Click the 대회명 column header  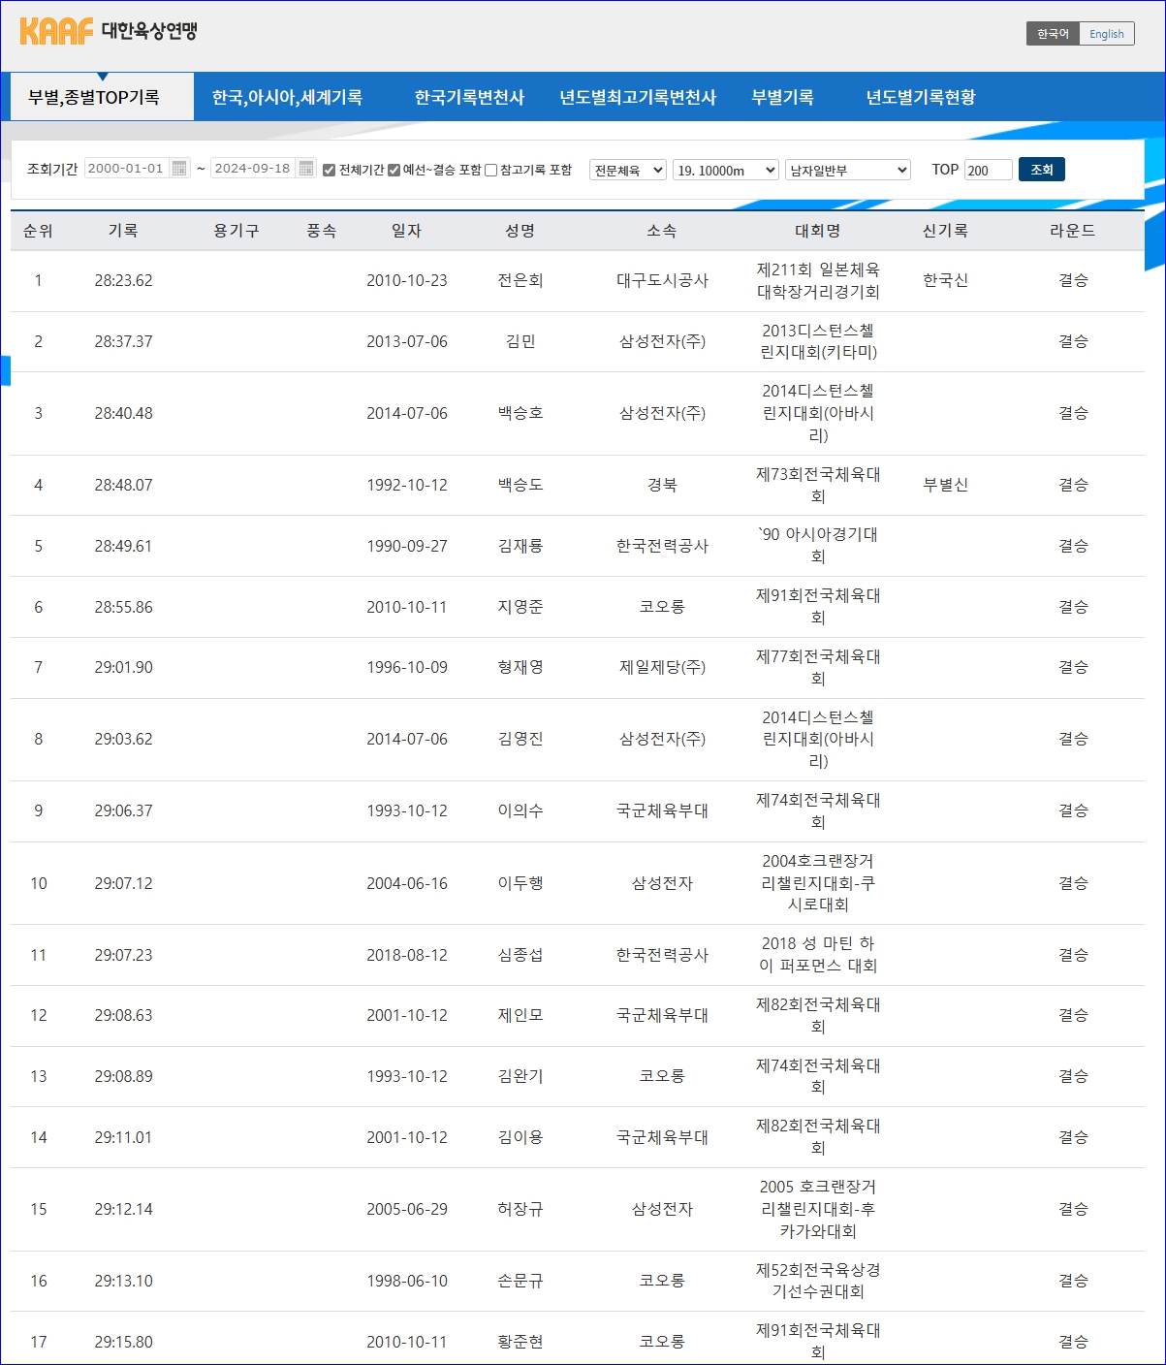[818, 231]
